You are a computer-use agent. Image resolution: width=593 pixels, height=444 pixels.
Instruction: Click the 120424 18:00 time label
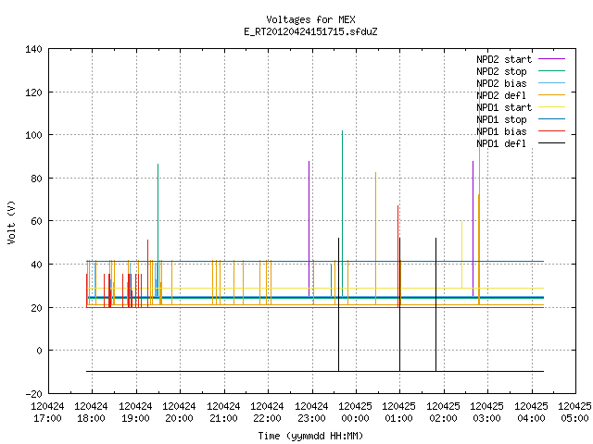point(91,413)
